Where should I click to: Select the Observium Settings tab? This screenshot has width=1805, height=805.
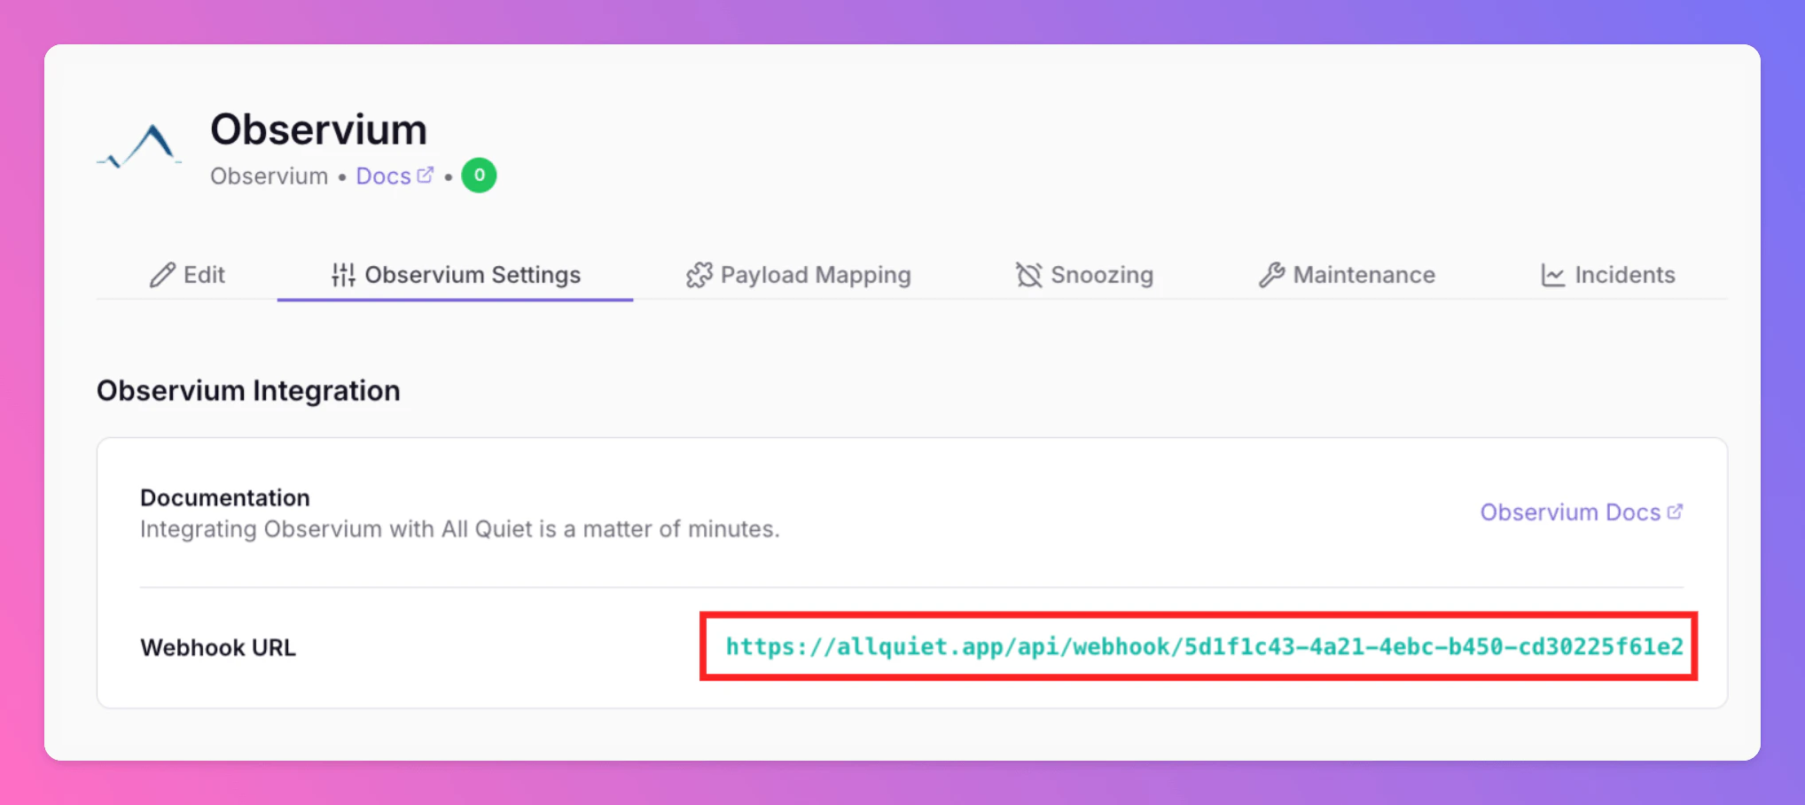455,275
